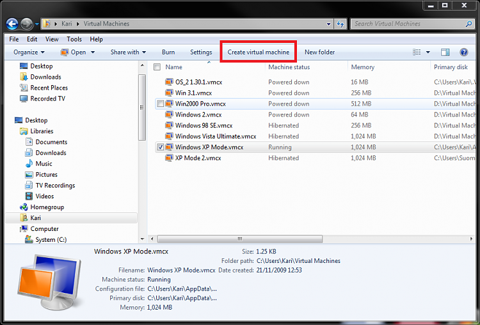Click the navigation pane scroll down arrow

pos(142,239)
